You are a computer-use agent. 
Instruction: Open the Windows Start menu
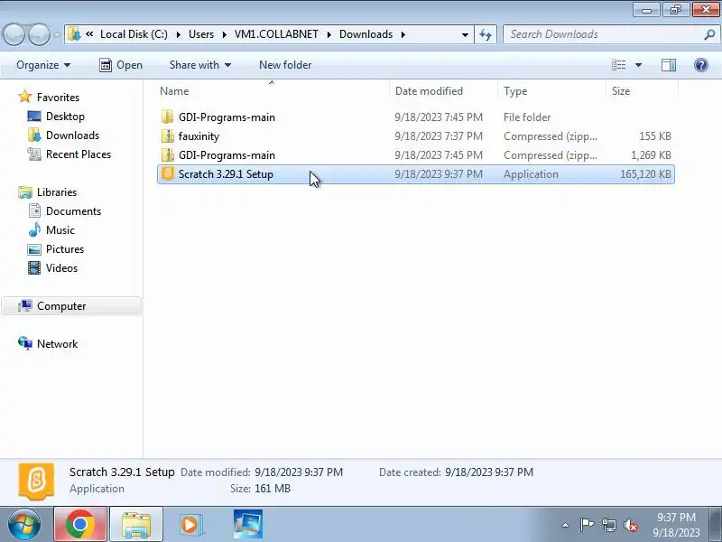24,524
